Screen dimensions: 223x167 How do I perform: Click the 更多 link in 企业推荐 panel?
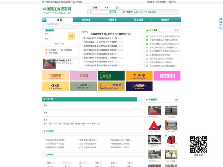point(177,30)
